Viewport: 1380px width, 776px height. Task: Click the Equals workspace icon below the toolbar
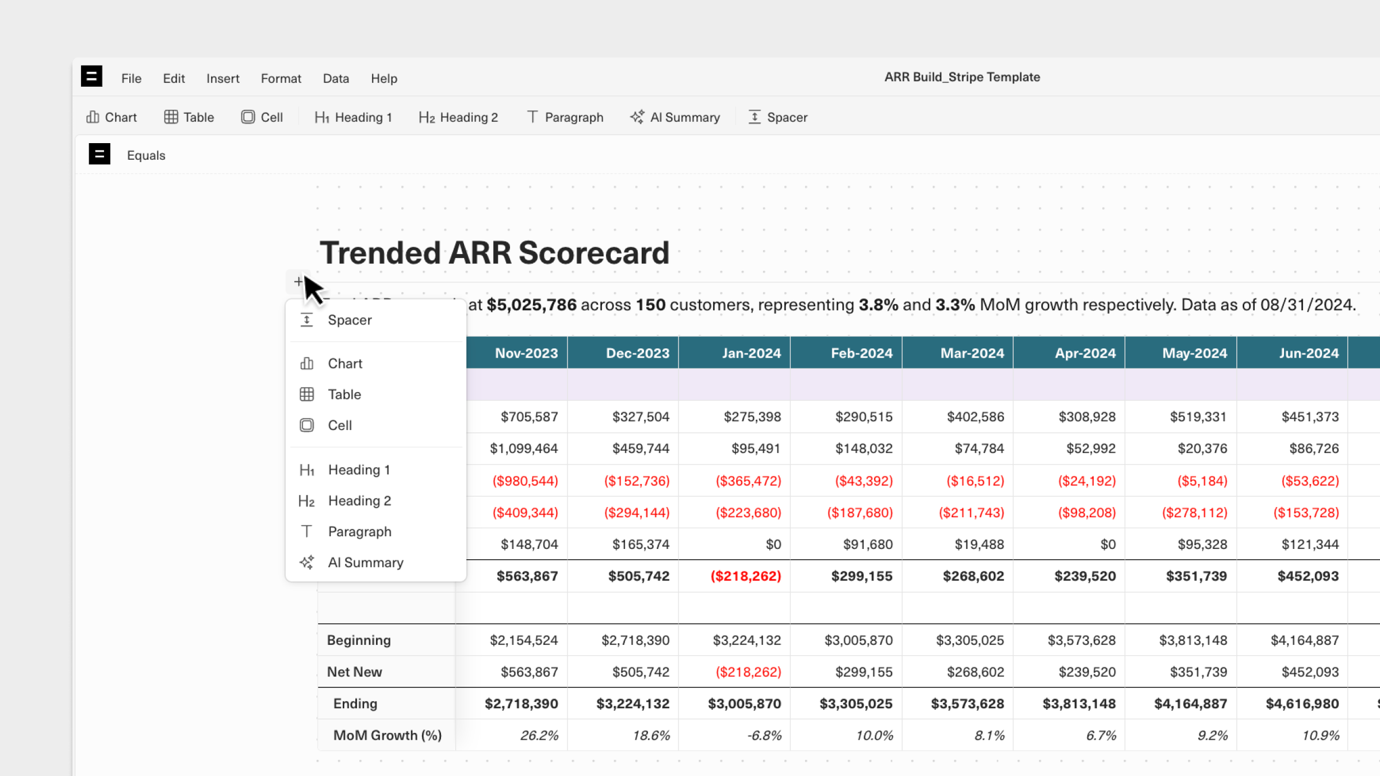point(99,155)
